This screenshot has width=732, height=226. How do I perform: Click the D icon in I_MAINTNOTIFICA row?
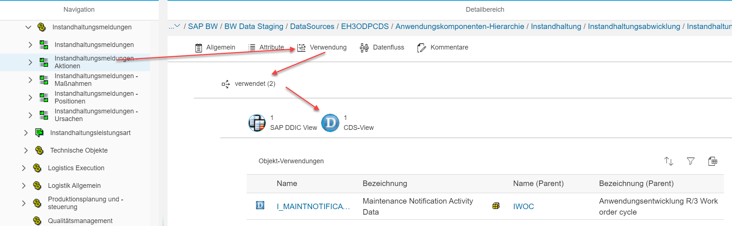(x=260, y=205)
